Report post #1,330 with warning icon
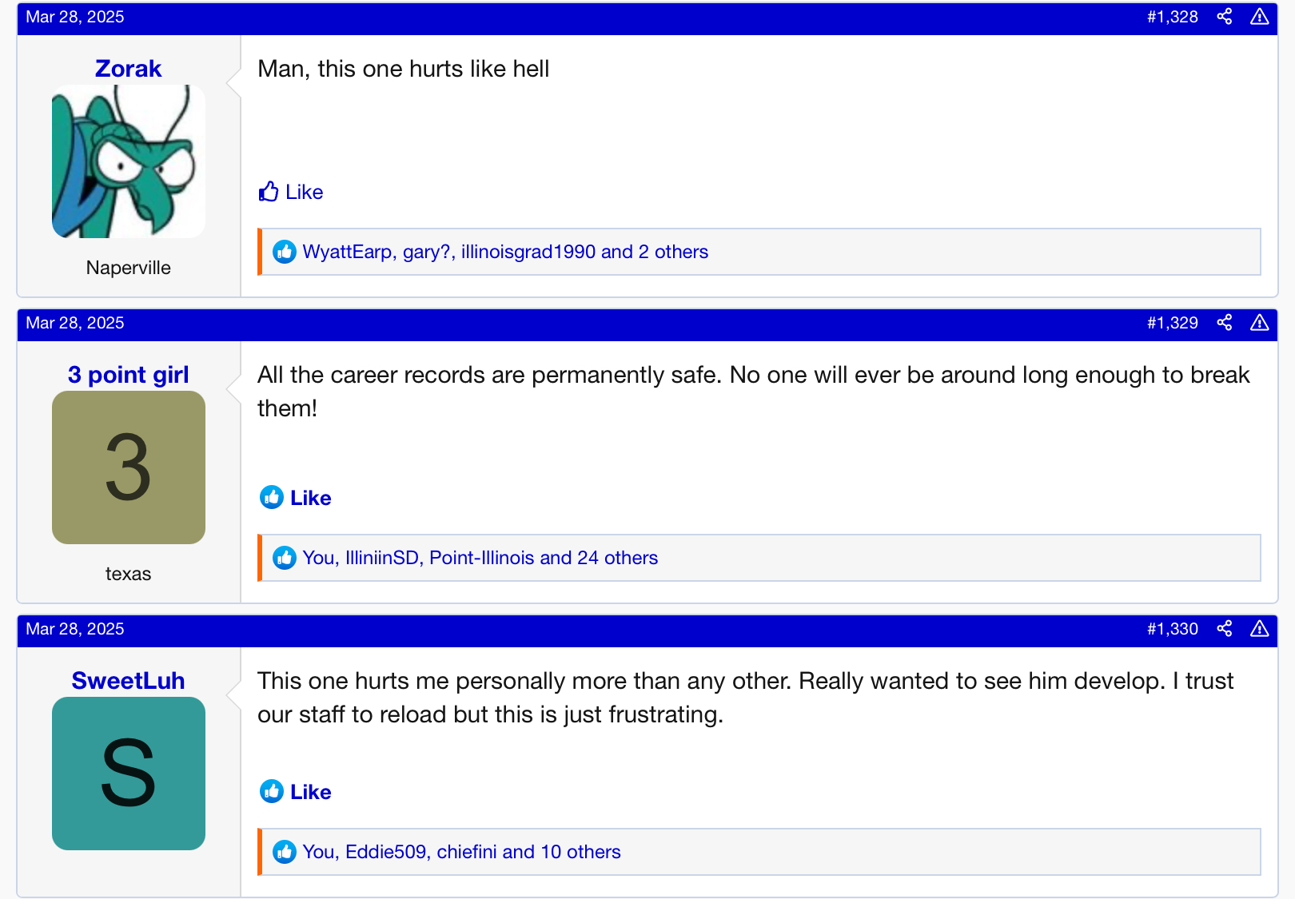 1259,629
